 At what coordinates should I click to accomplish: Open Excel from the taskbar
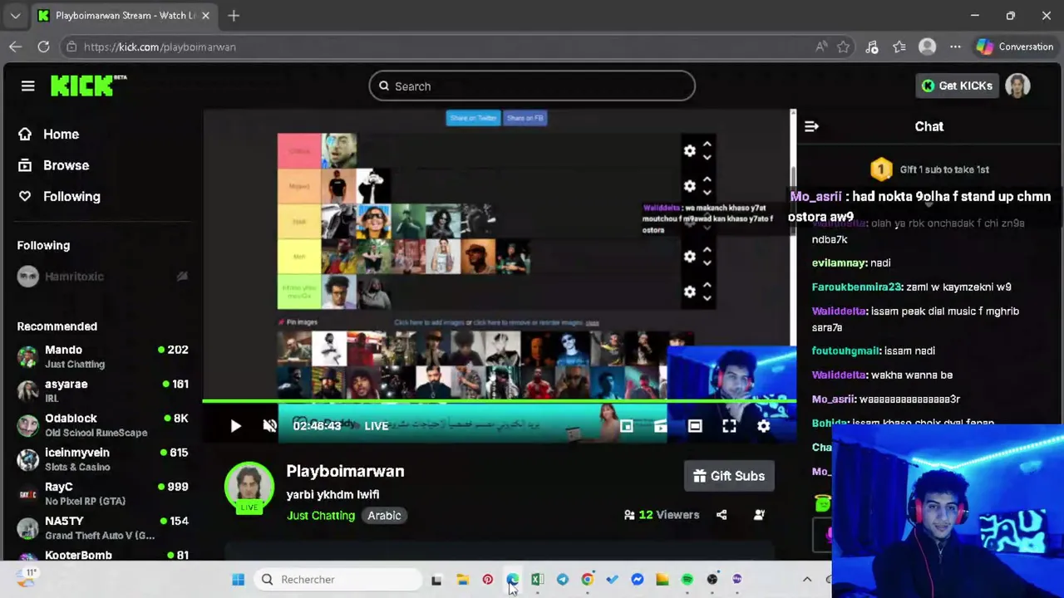[538, 580]
